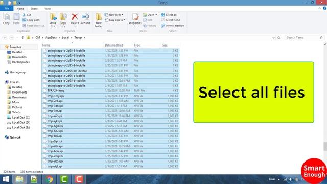
Task: Refresh the Temp folder view
Action: (x=279, y=38)
